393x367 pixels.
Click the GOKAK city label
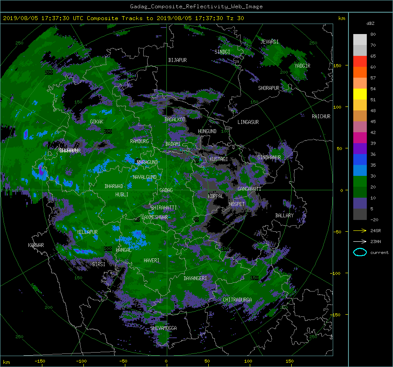tap(97, 121)
